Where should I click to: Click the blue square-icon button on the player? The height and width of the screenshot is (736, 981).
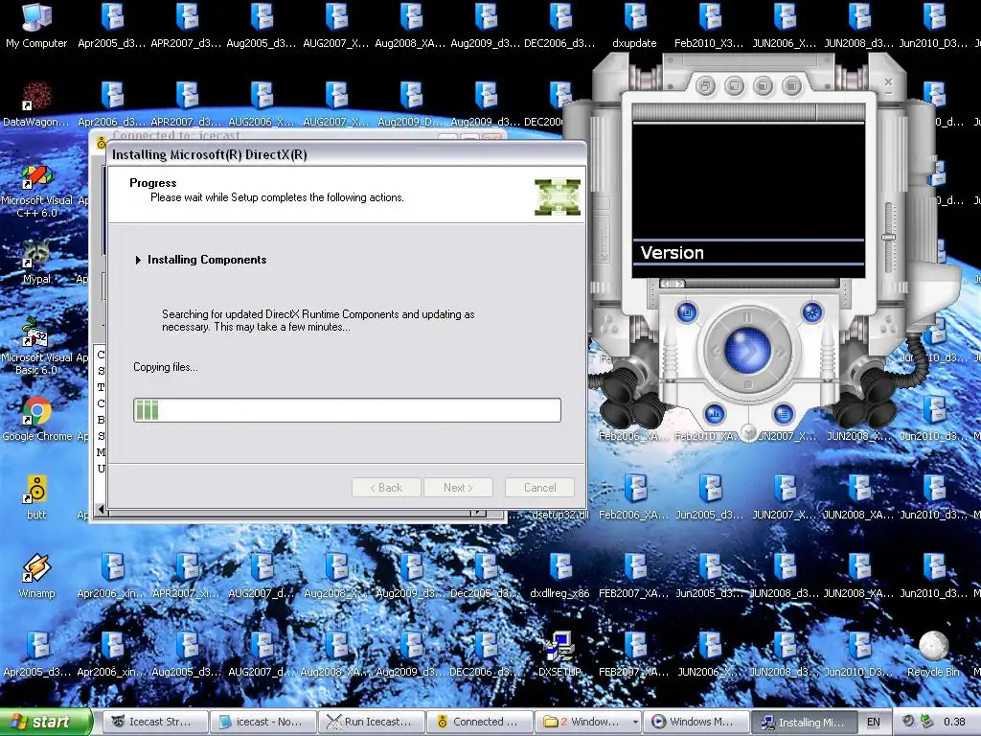coord(687,311)
